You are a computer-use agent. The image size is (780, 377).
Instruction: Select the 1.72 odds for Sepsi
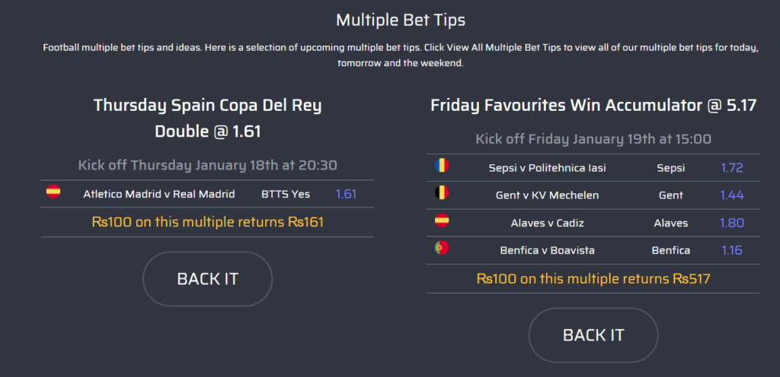[732, 168]
